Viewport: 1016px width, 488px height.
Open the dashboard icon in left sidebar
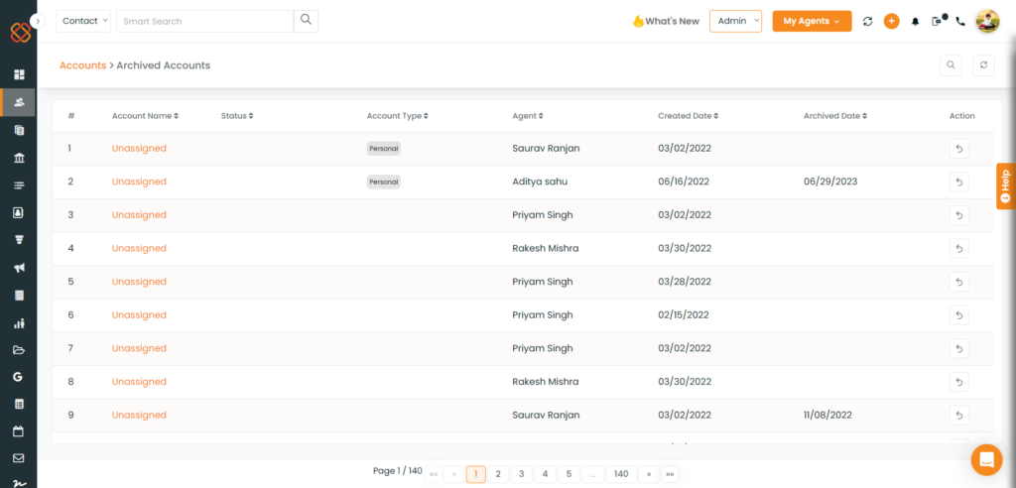pyautogui.click(x=18, y=74)
